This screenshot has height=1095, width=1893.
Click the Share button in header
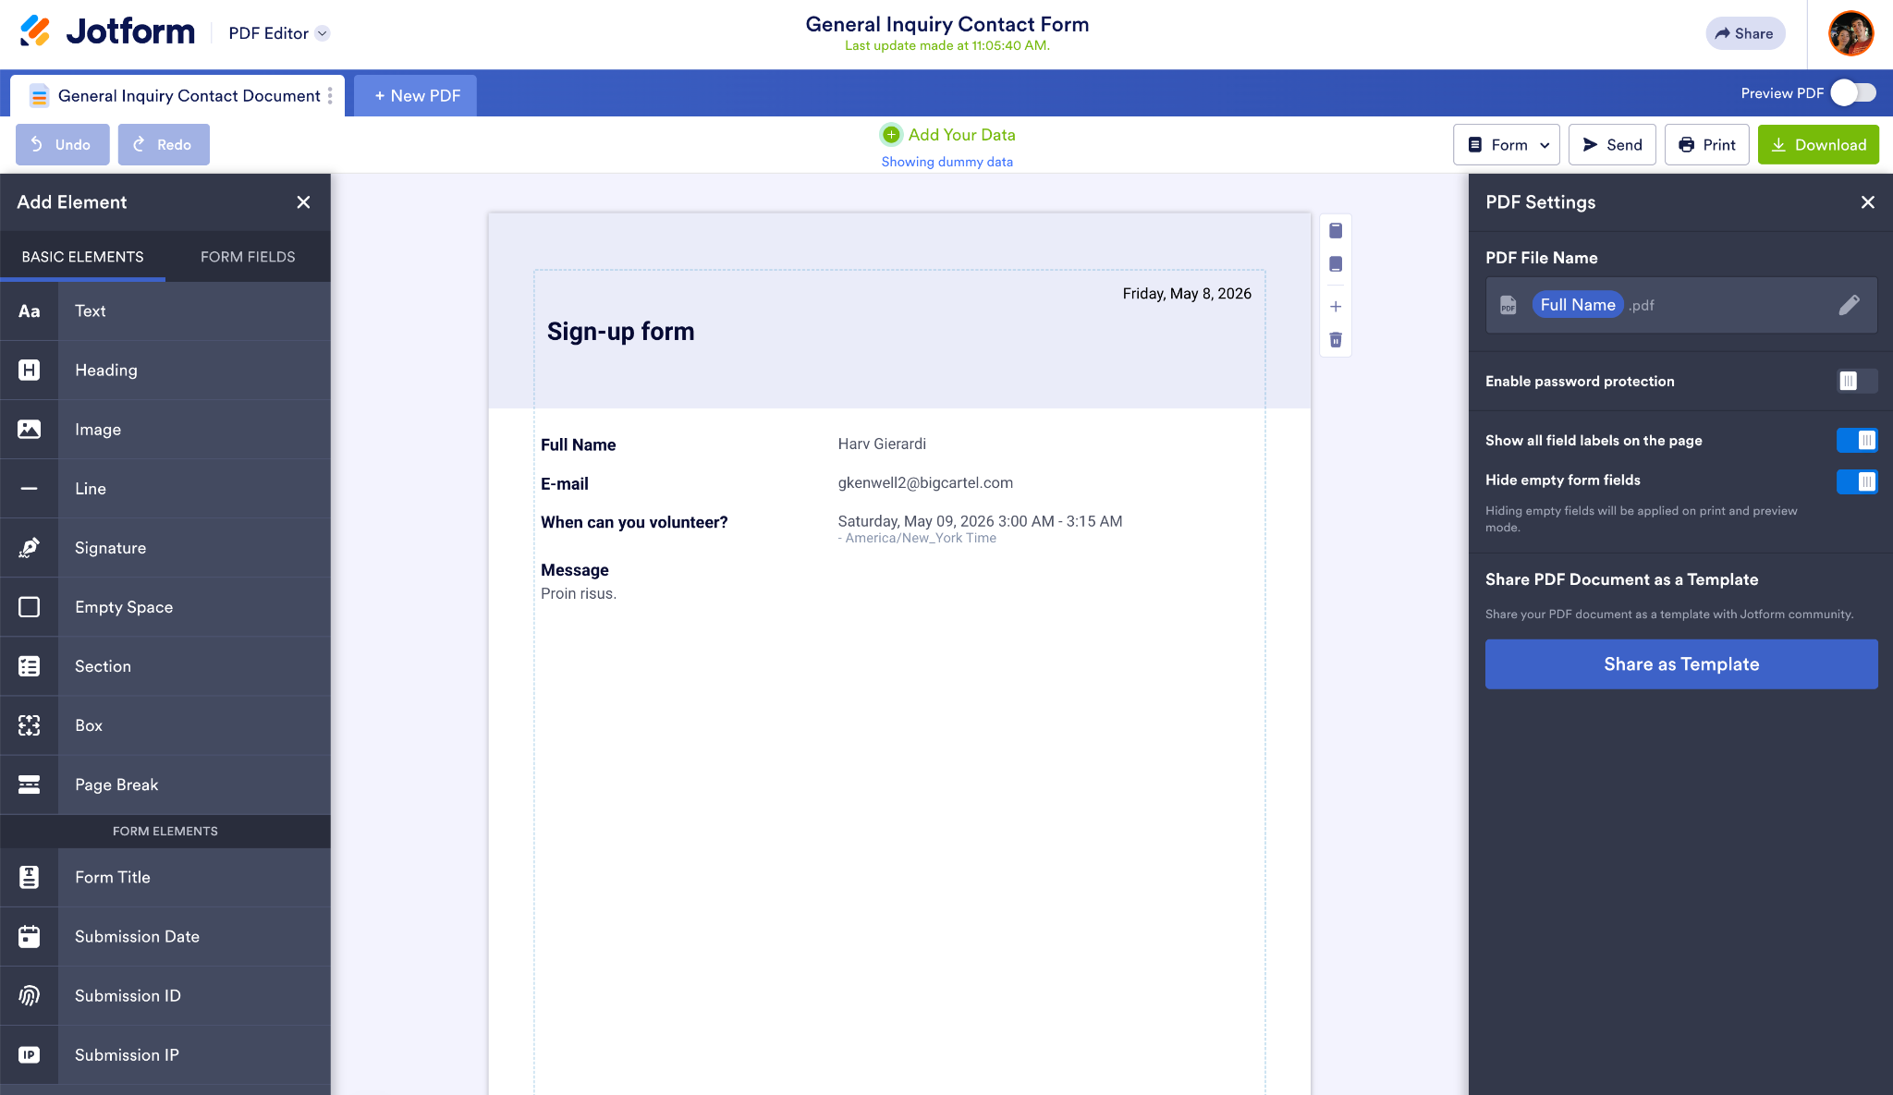[x=1745, y=33]
